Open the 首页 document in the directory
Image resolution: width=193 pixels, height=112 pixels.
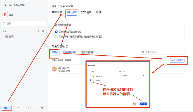[10, 37]
